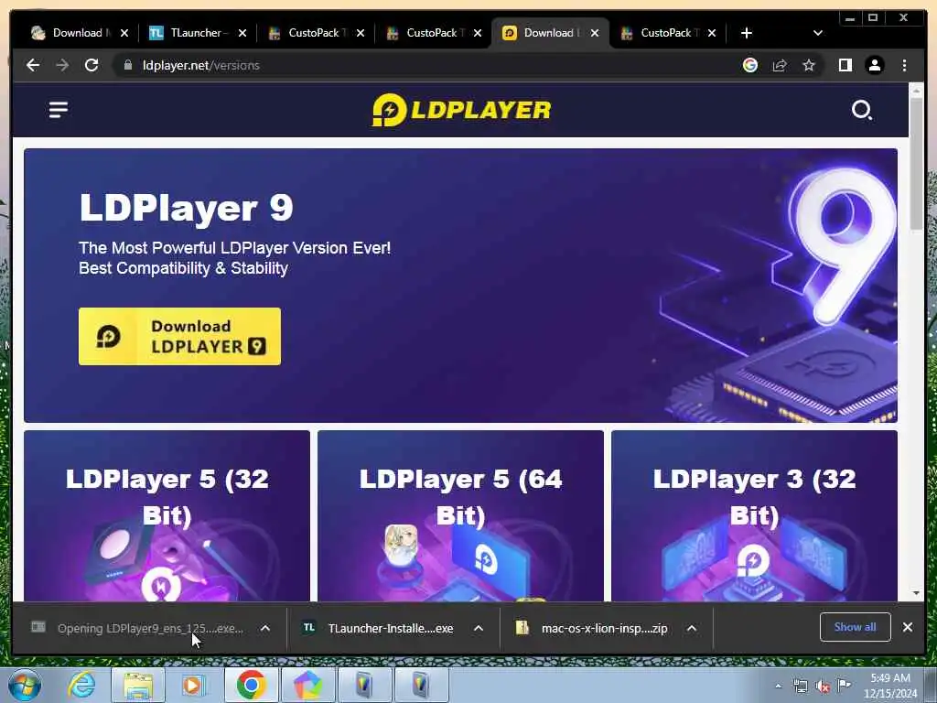Open the Chrome profile avatar
Image resolution: width=937 pixels, height=703 pixels.
click(x=874, y=65)
